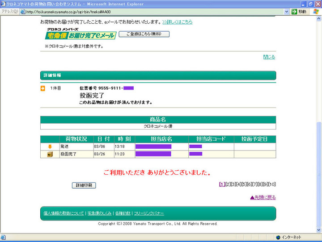Click the 伝票番号 9555-9111 text
The image size is (322, 242).
click(101, 88)
